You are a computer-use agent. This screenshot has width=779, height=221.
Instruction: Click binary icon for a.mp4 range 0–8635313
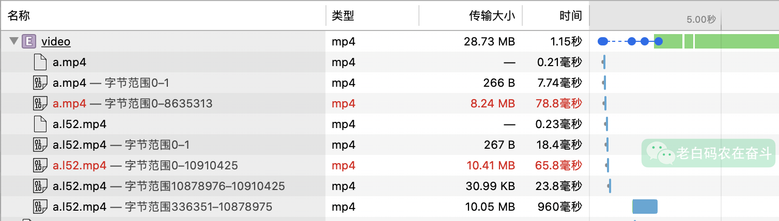(x=40, y=104)
